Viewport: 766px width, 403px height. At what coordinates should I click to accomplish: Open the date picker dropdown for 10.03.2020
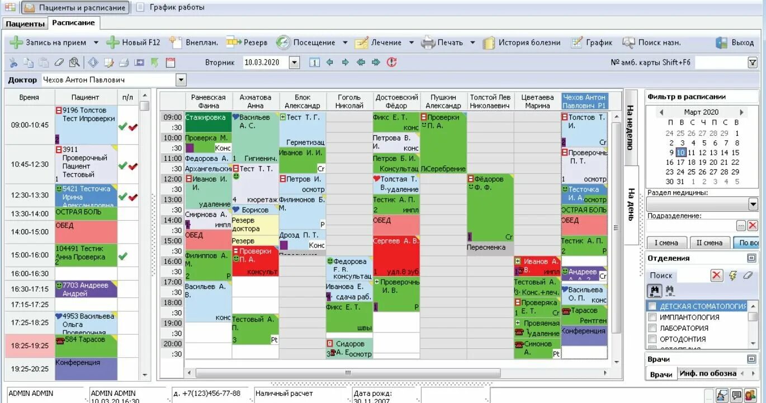[294, 63]
